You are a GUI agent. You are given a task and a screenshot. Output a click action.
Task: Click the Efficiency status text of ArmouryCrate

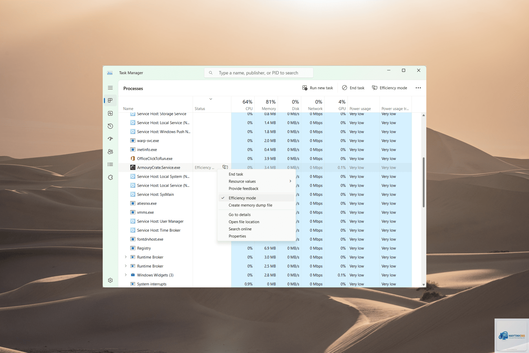point(204,167)
